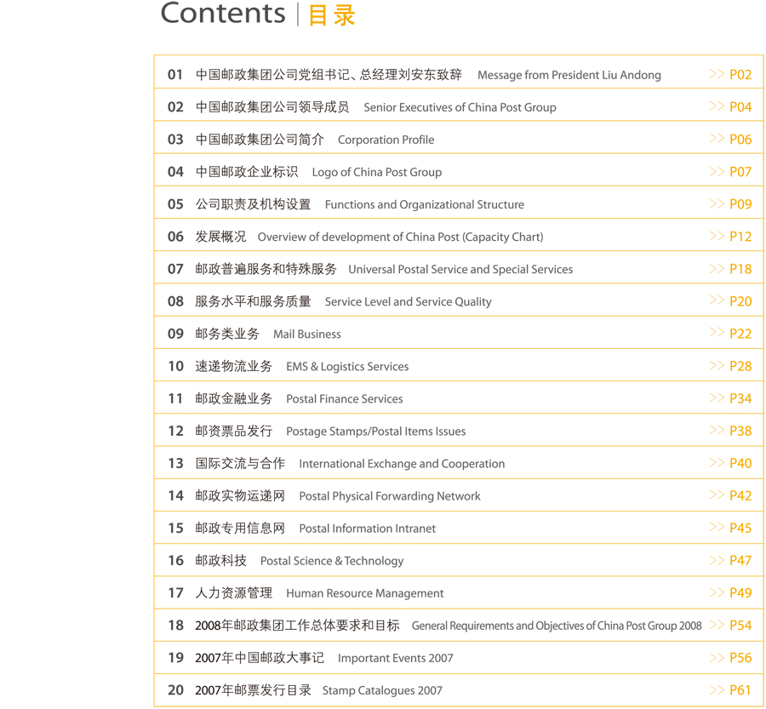Select the 'Mail Business' entry

point(306,334)
